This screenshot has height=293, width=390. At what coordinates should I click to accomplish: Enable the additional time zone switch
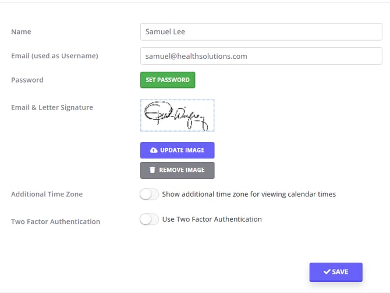pyautogui.click(x=149, y=195)
